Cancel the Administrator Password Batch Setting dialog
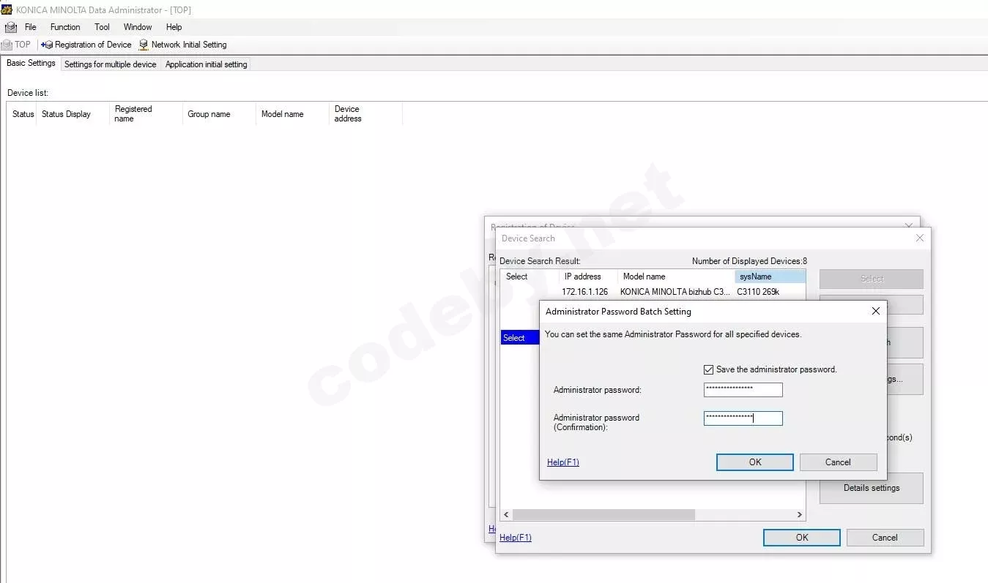 coord(838,462)
